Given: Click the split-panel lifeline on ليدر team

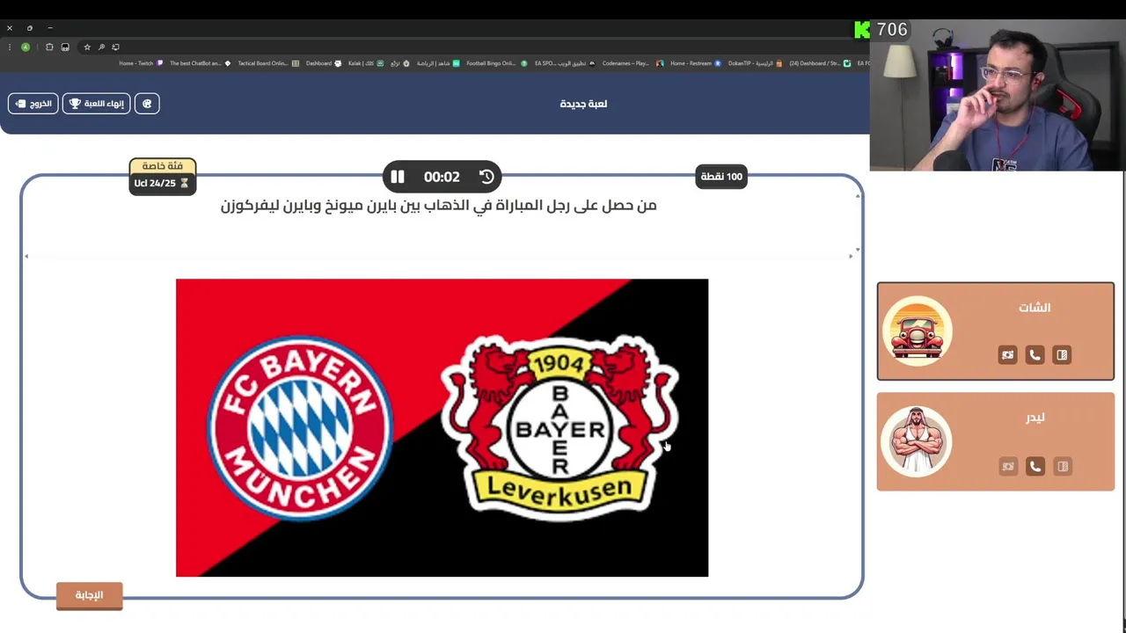Looking at the screenshot, I should (x=1062, y=467).
